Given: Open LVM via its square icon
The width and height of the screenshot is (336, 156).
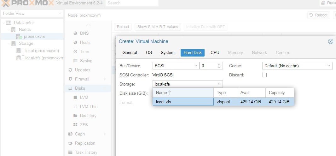Looking at the screenshot, I should point(75,97).
